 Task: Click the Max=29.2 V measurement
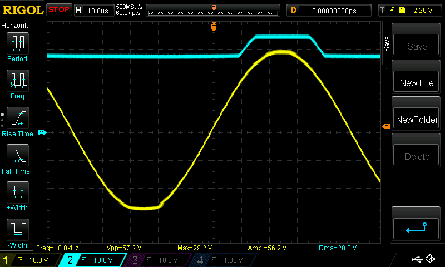coord(195,248)
